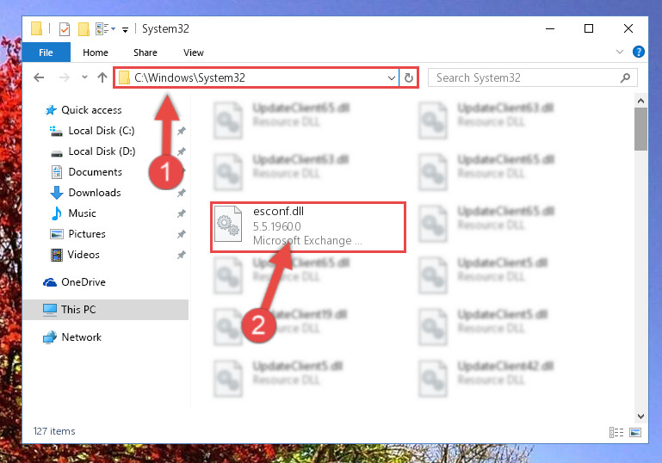
Task: Click the pin icon next to Local Disk (C:)
Action: click(x=181, y=131)
